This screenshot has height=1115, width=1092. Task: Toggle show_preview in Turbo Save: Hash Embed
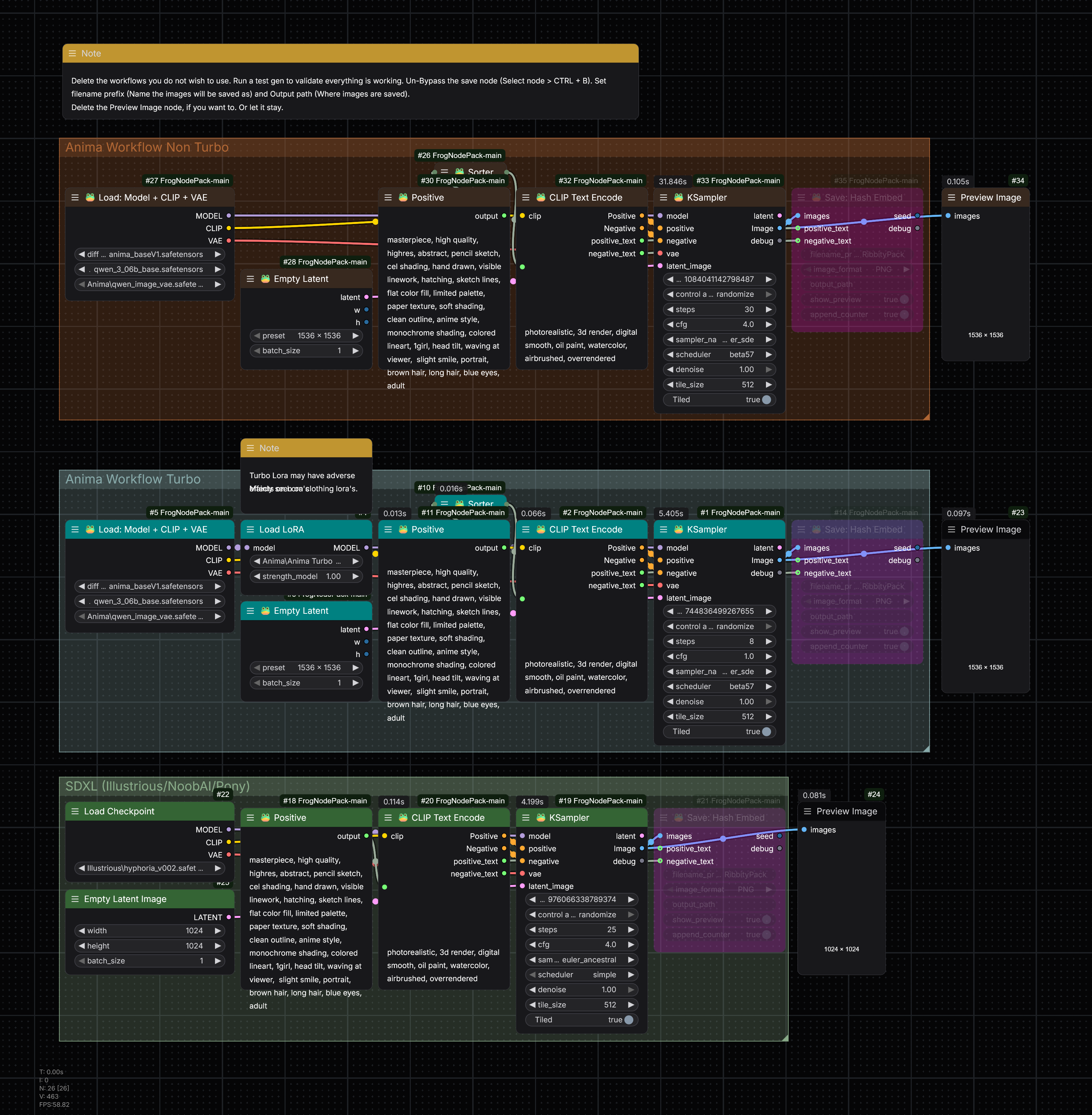click(x=904, y=632)
